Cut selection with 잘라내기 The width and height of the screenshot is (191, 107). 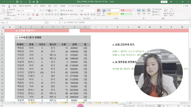click(x=11, y=10)
